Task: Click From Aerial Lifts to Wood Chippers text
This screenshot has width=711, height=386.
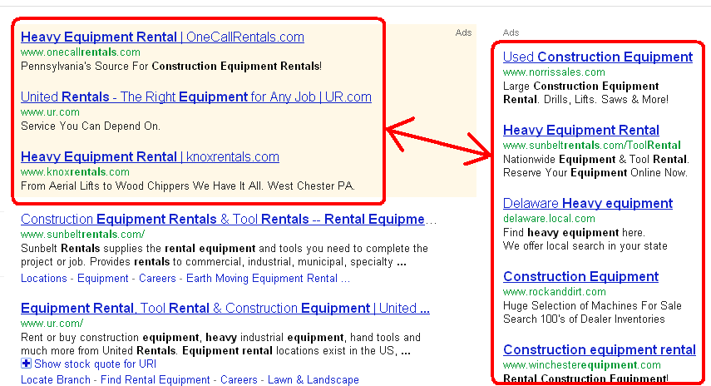Action: (x=188, y=186)
